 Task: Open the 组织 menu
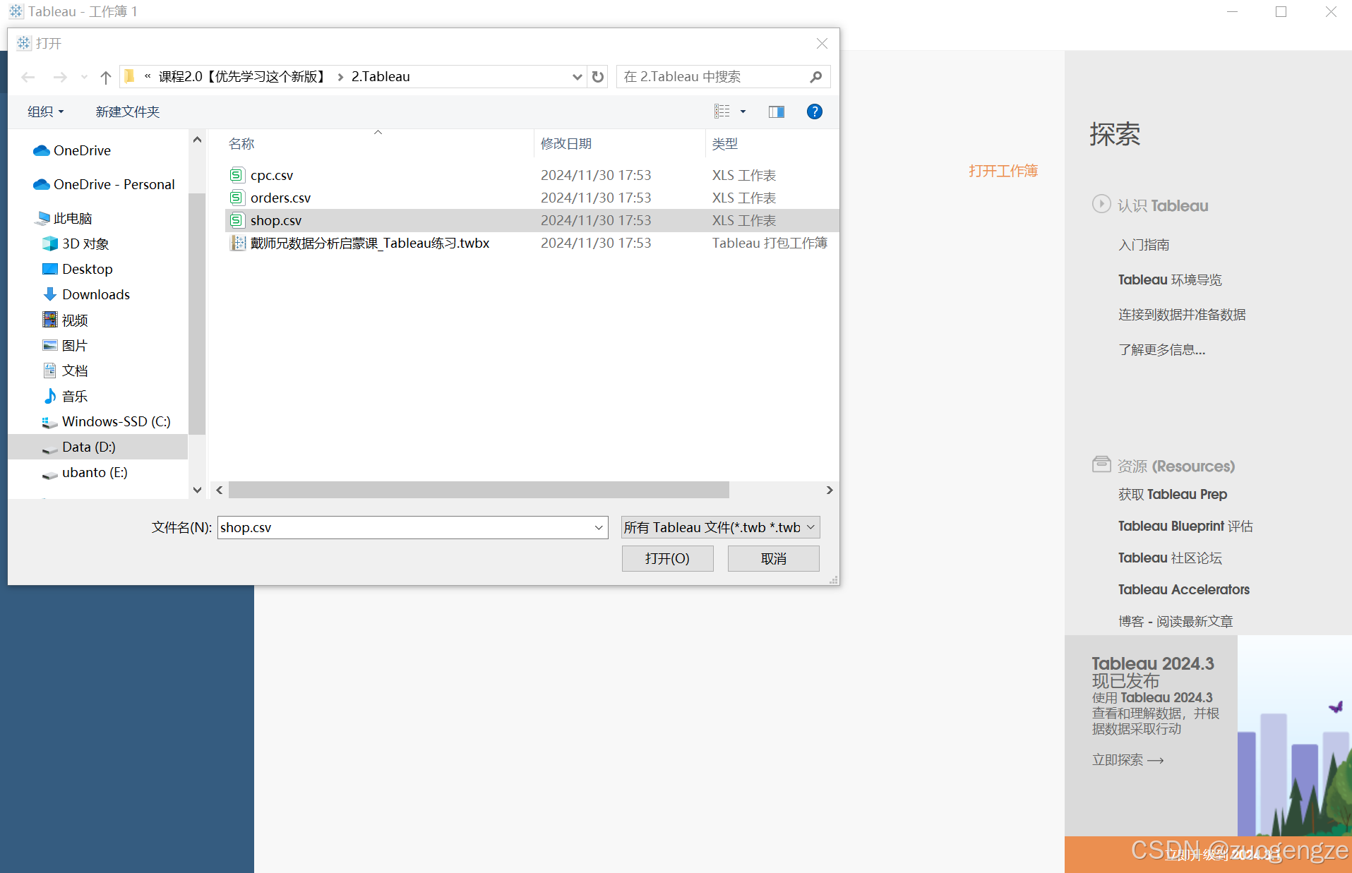(45, 112)
